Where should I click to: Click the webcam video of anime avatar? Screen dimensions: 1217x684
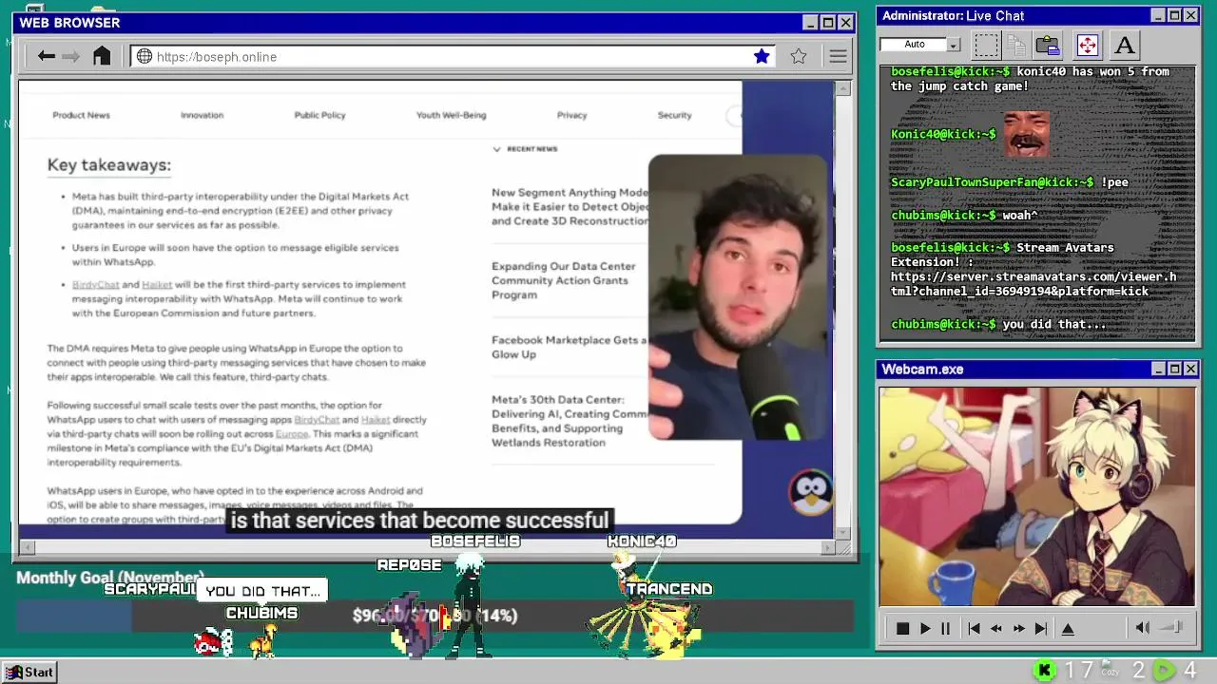coord(1037,496)
